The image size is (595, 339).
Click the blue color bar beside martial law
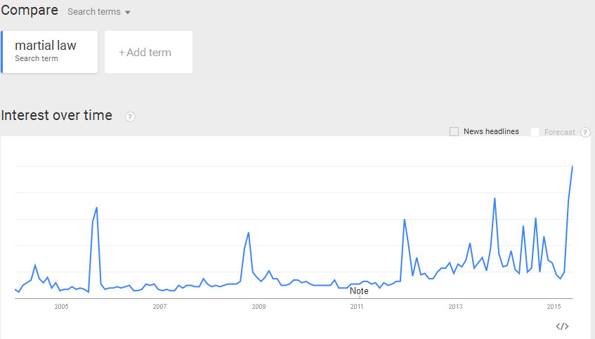click(2, 51)
